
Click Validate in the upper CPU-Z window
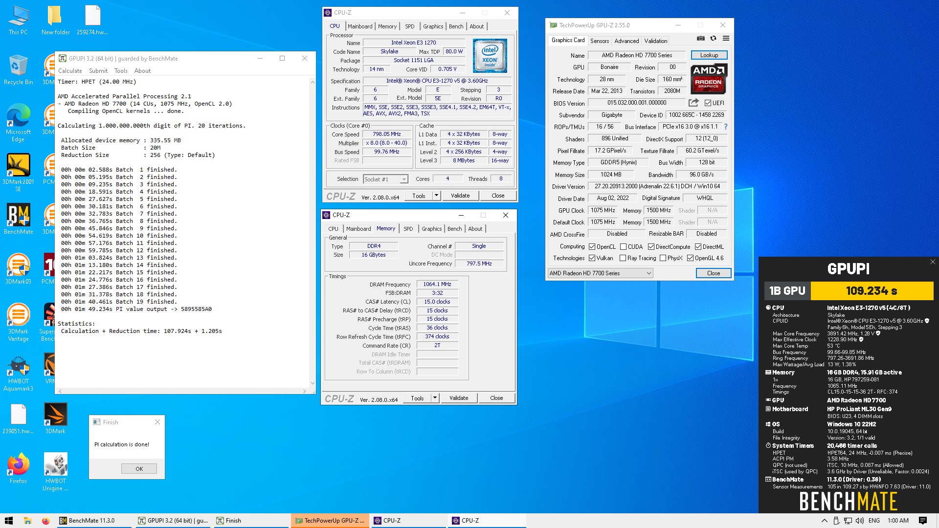click(x=460, y=196)
